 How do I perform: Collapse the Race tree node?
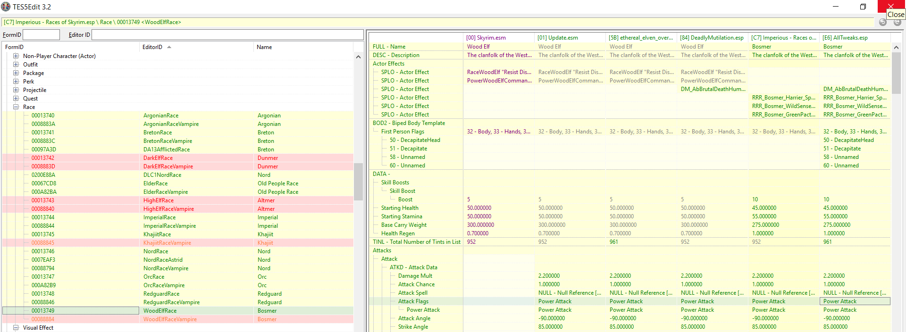coord(16,107)
